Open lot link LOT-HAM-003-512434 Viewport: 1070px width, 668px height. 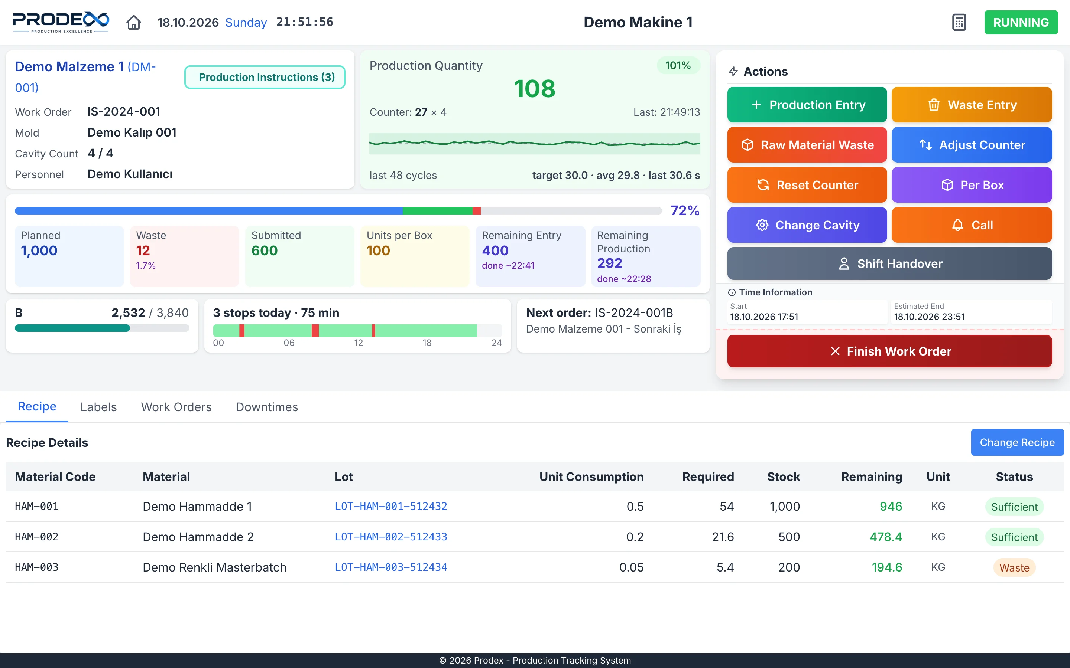pos(391,567)
